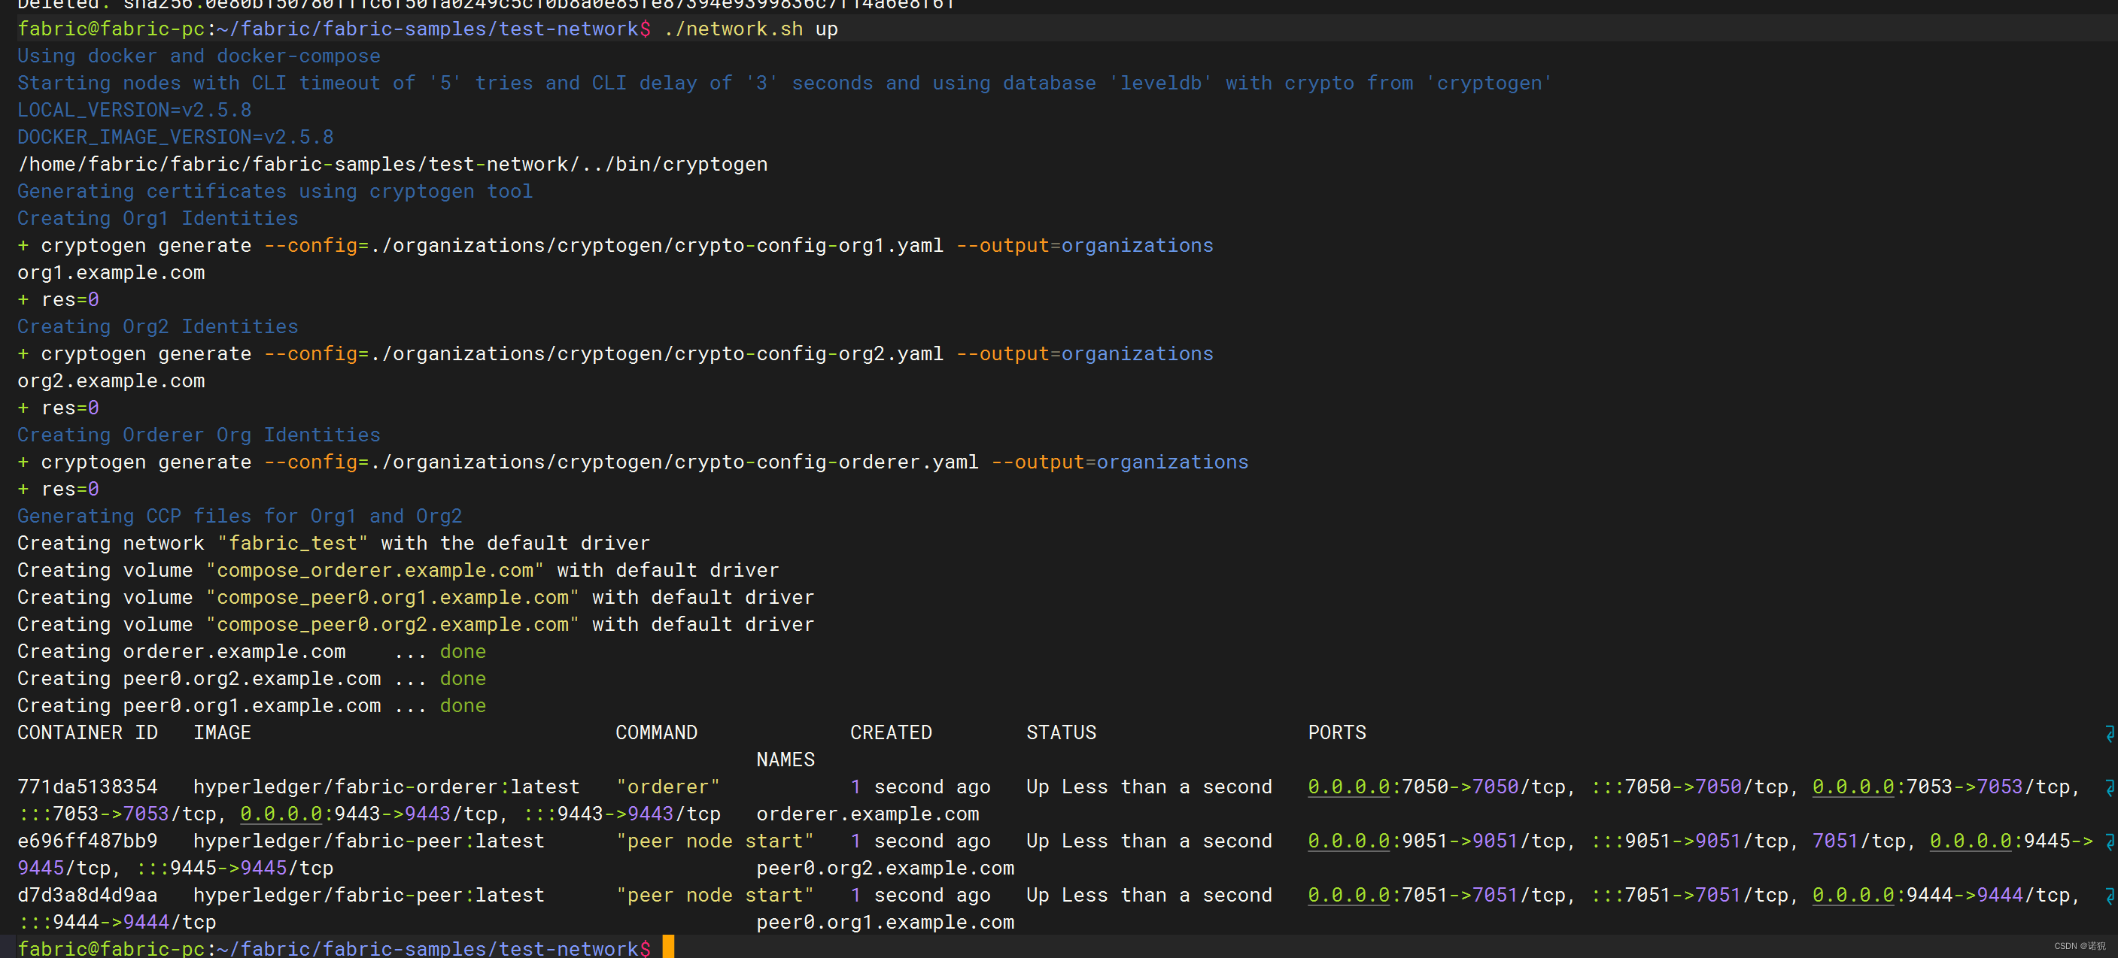Click peer0.org2.example.com in the NAMES column

[886, 869]
